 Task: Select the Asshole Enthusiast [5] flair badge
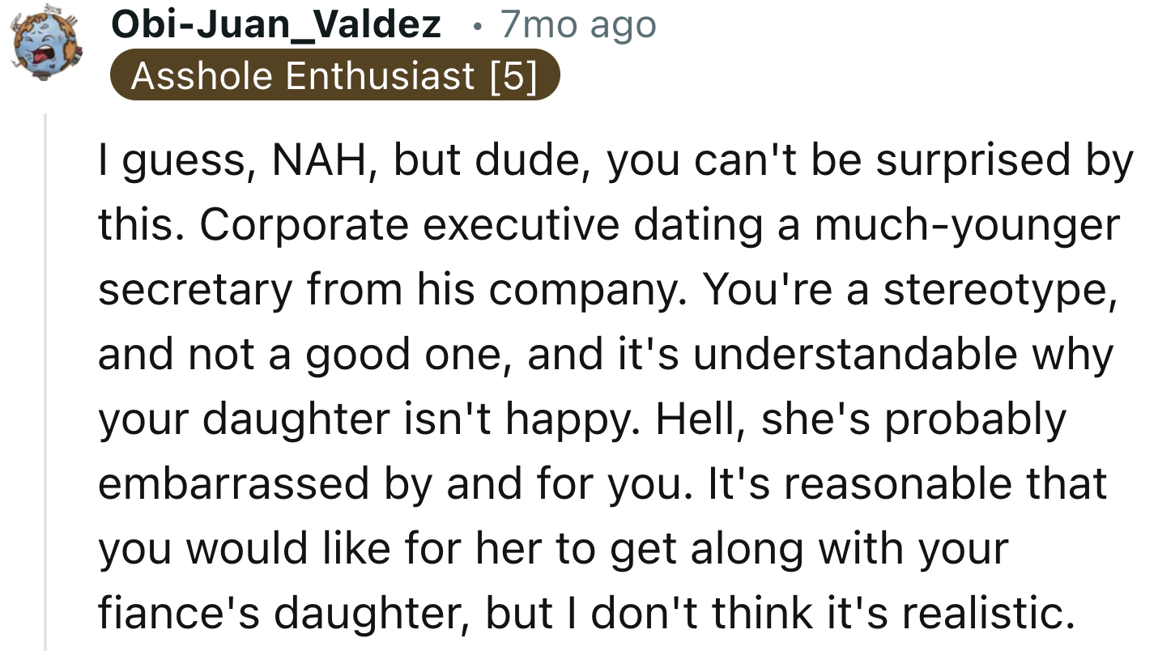(x=336, y=75)
